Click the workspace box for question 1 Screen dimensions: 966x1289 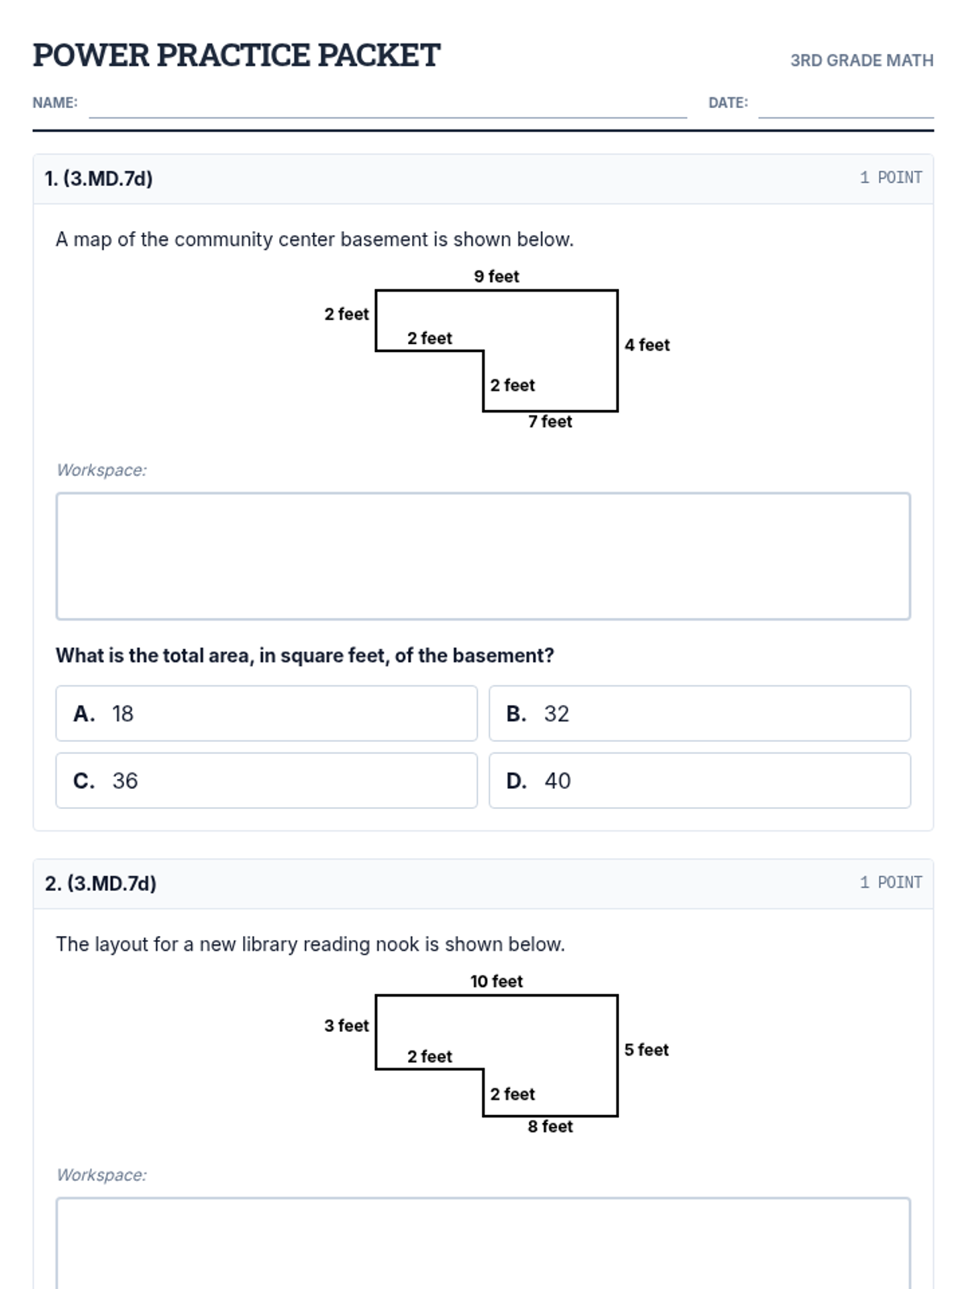(483, 556)
